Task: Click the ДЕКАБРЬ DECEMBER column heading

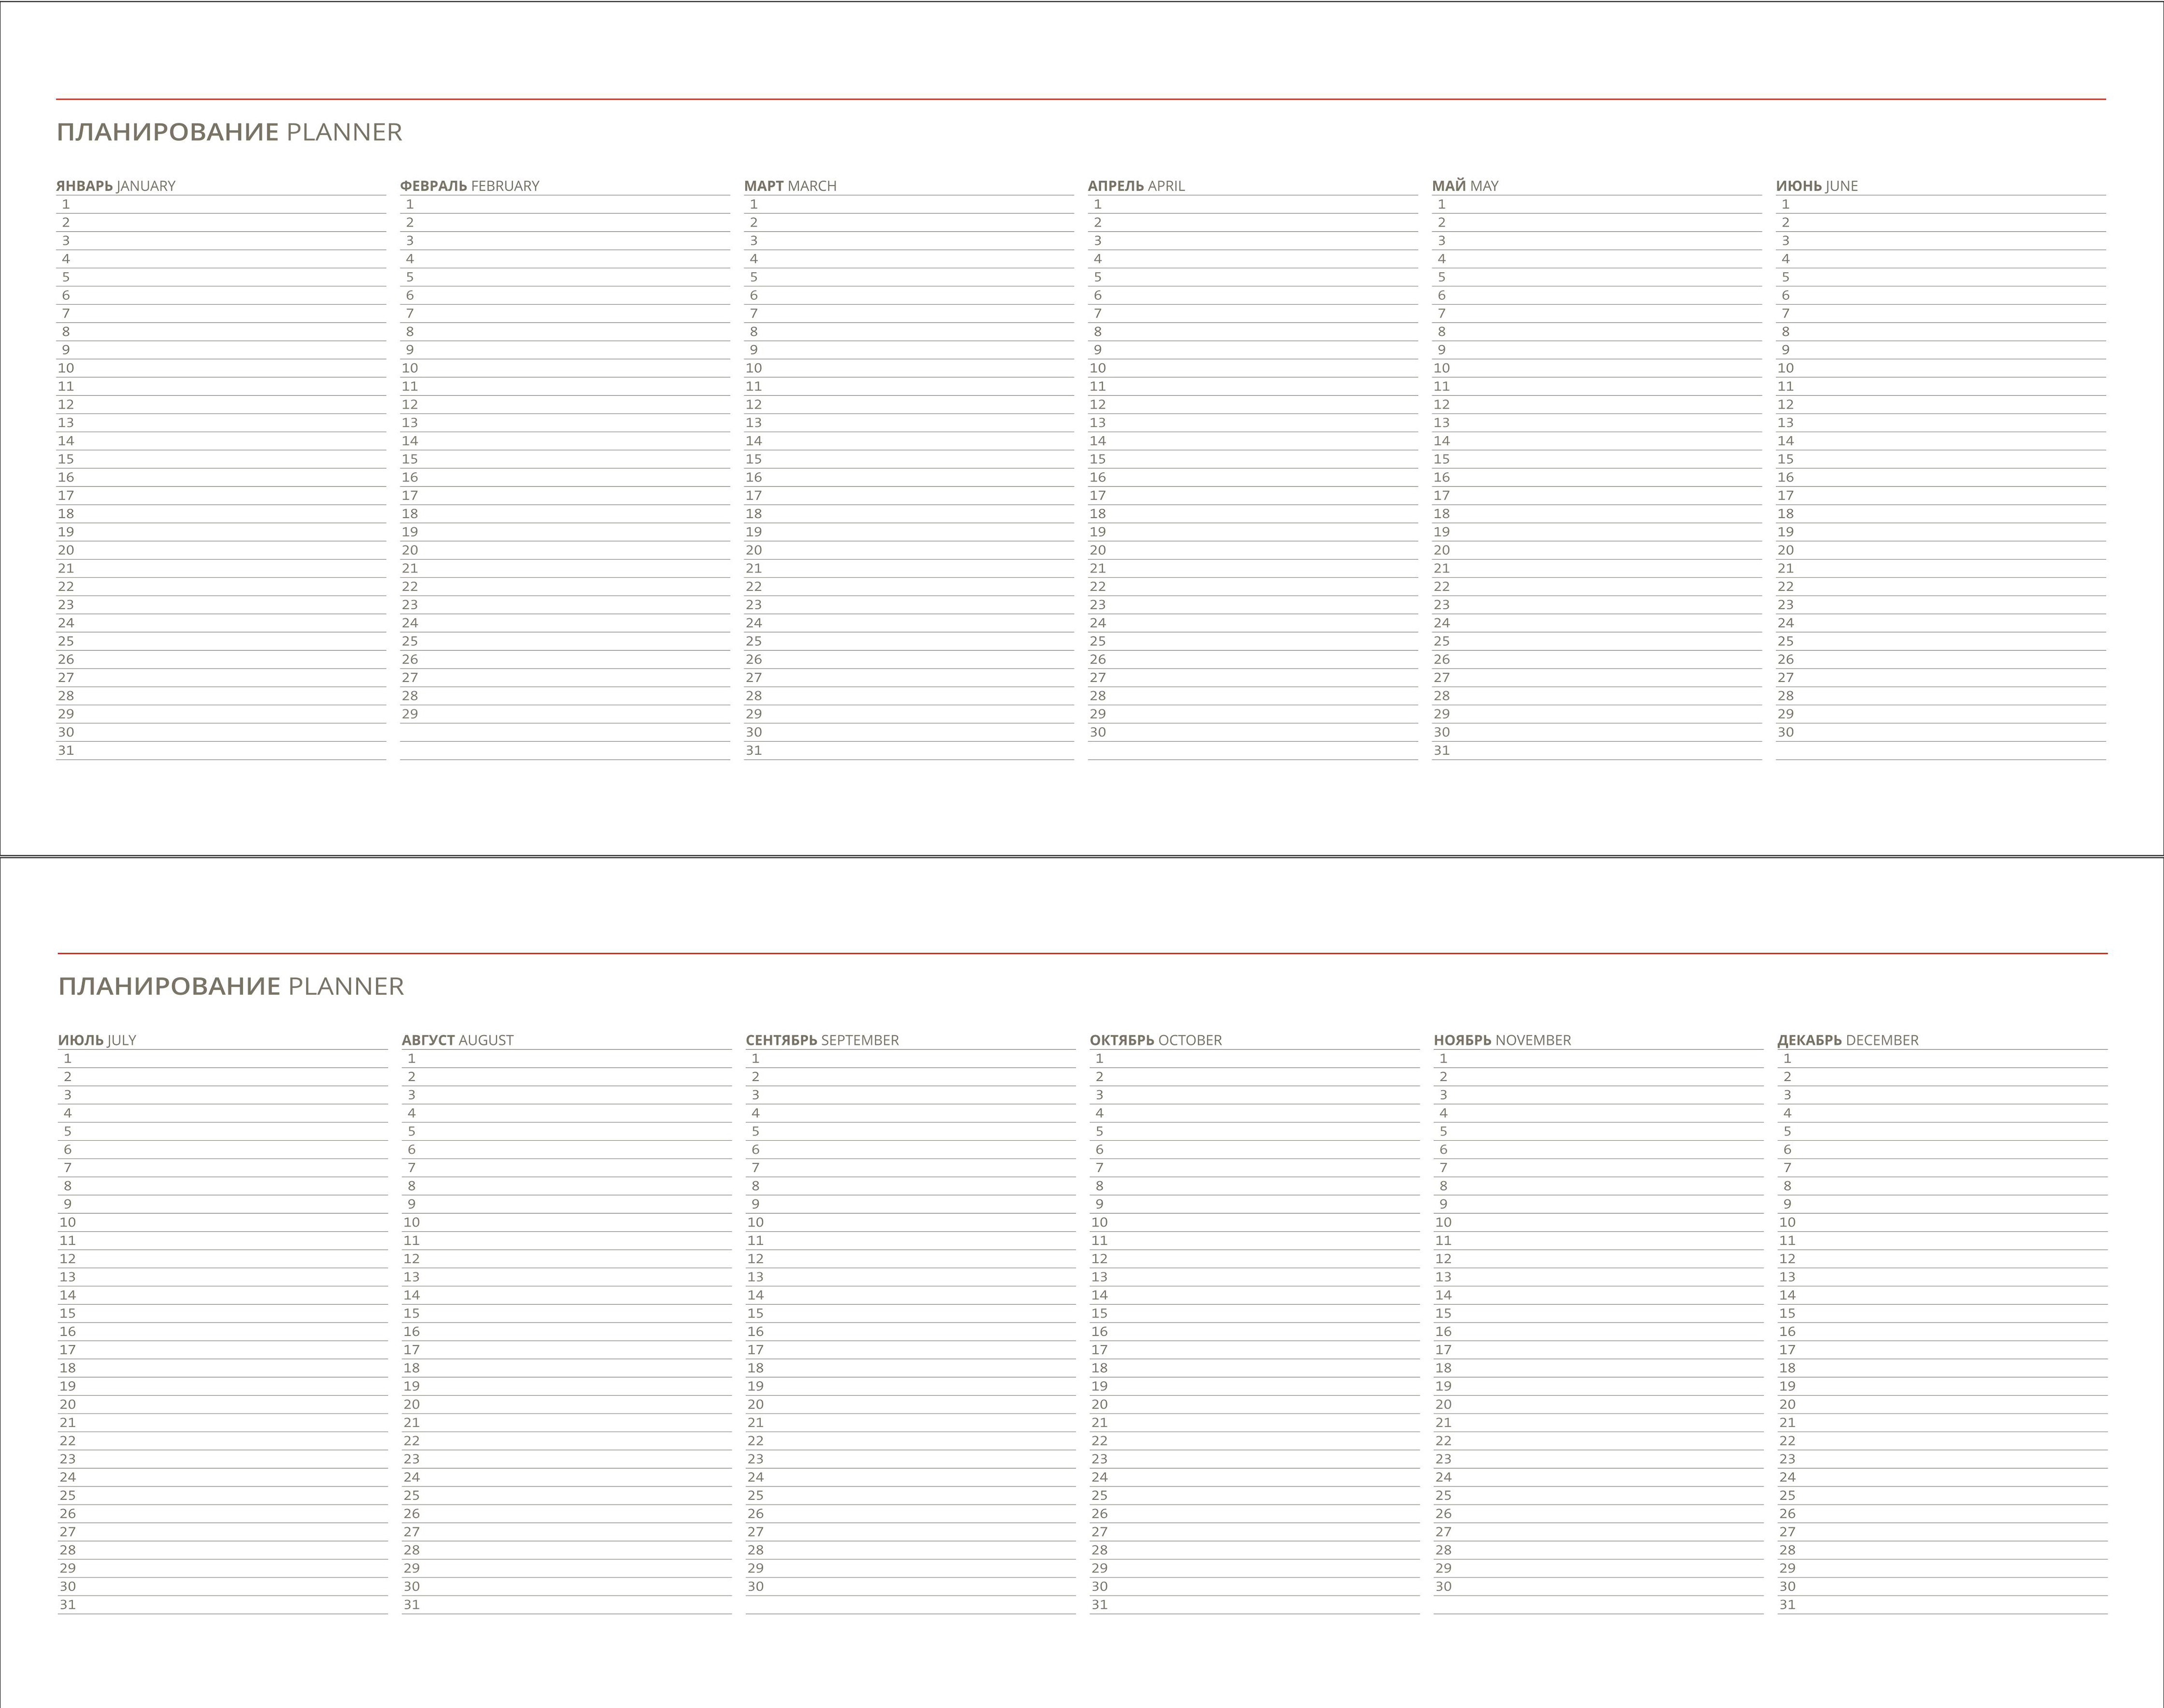Action: click(1848, 1040)
